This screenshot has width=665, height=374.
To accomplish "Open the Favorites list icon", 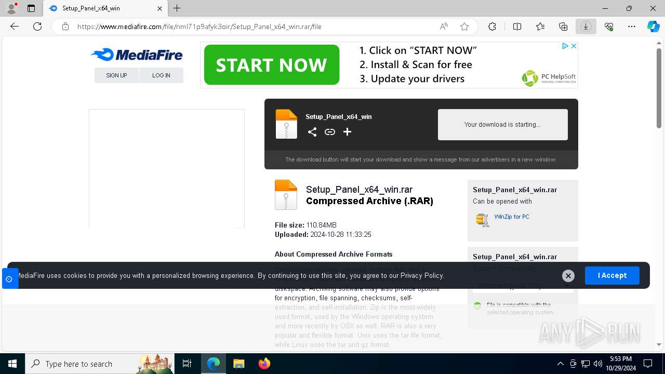I will [540, 26].
